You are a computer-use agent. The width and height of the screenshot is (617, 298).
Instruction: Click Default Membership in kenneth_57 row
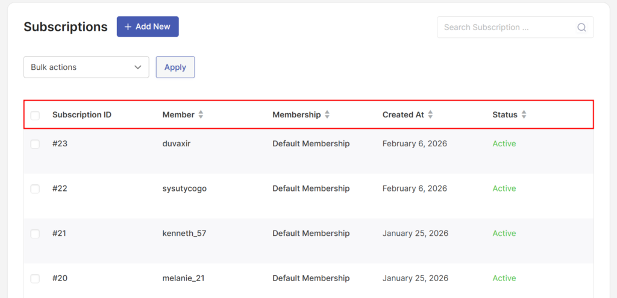(x=311, y=233)
